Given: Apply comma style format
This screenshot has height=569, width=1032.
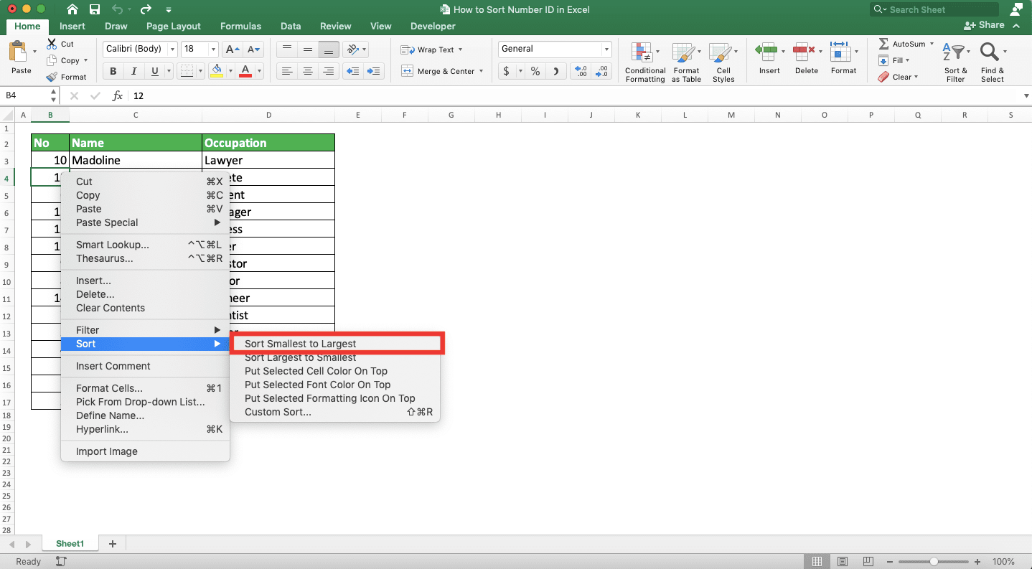Looking at the screenshot, I should tap(556, 71).
